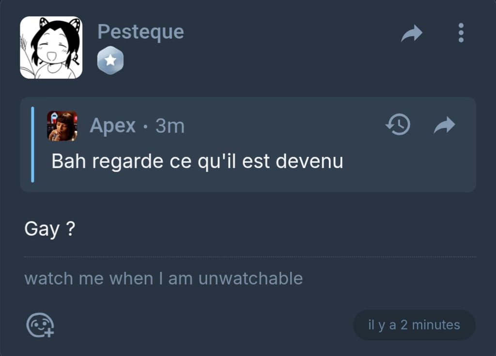Select the quoted text "Bah regarde ce qu'il est devenu"

tap(197, 161)
